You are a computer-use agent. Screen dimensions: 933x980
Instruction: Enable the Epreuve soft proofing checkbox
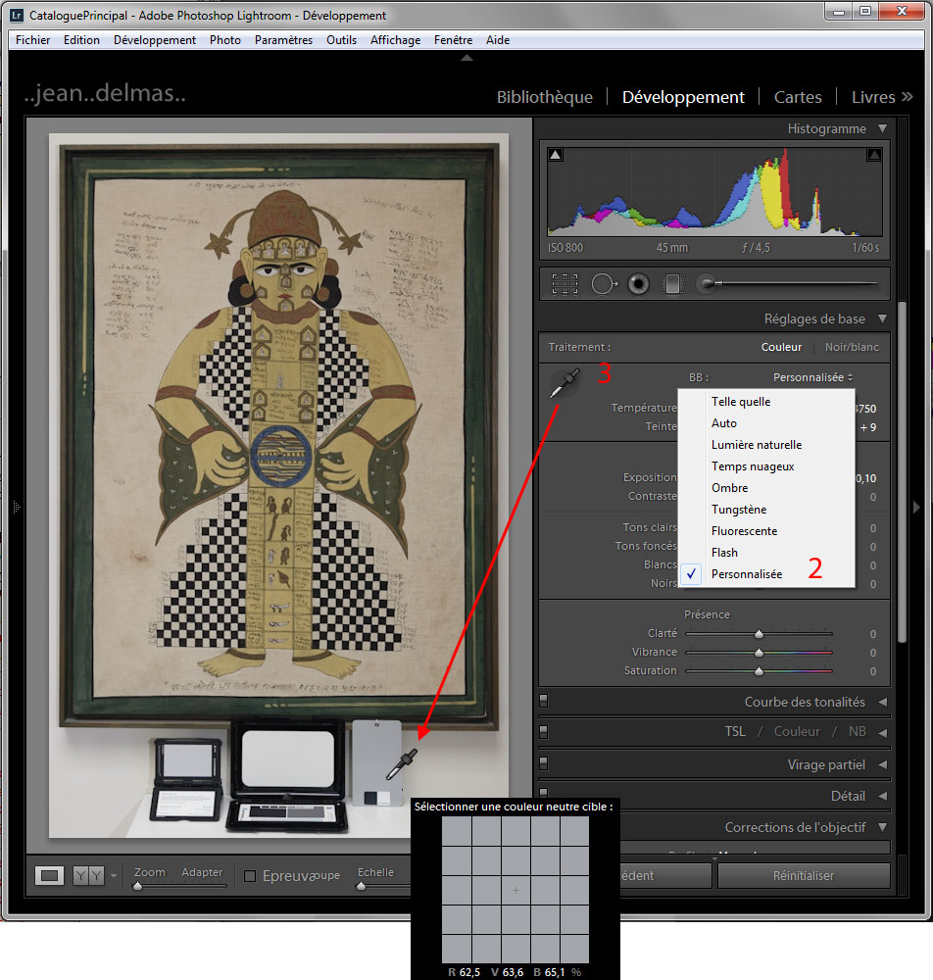(x=250, y=875)
